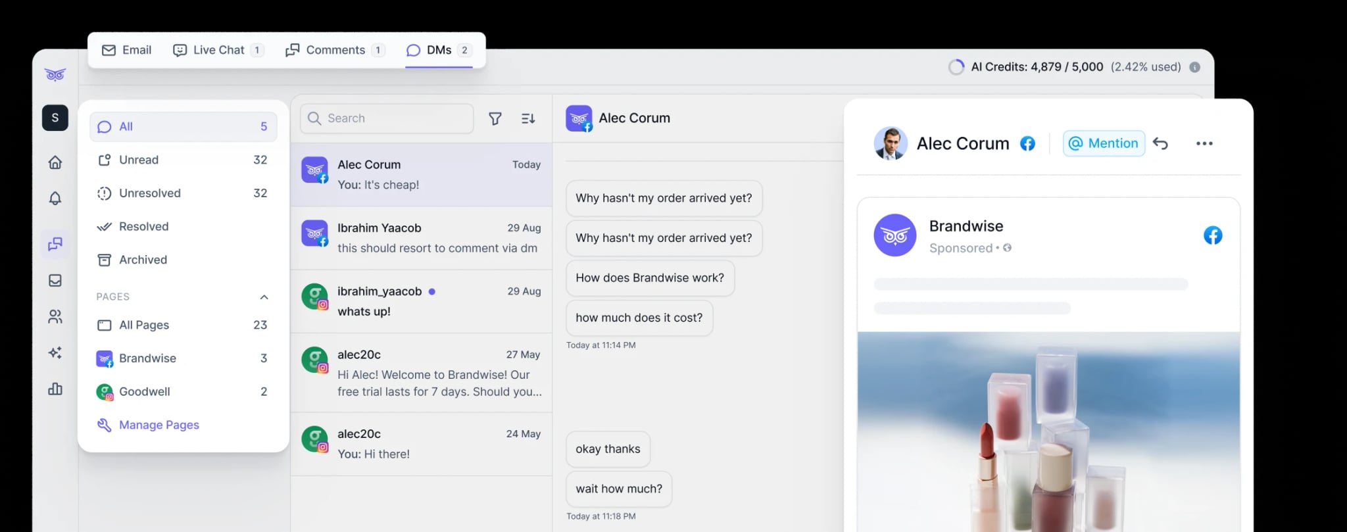Click the AI Credits usage ring

[956, 67]
